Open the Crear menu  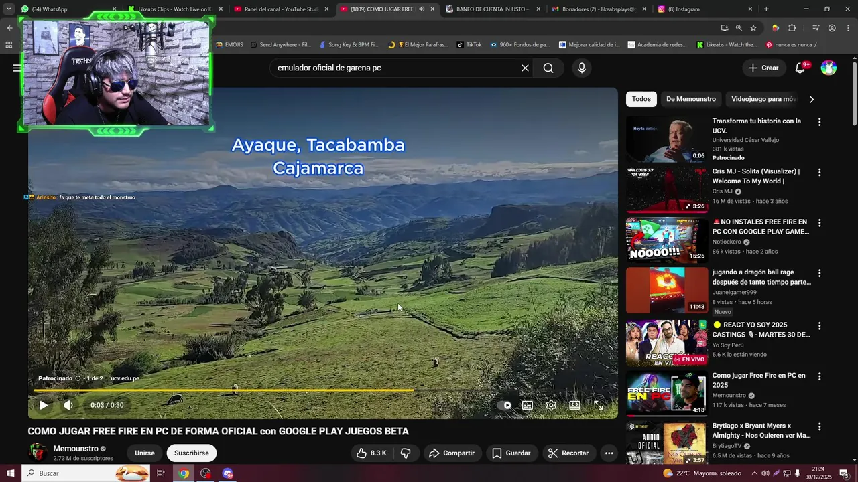click(x=763, y=68)
